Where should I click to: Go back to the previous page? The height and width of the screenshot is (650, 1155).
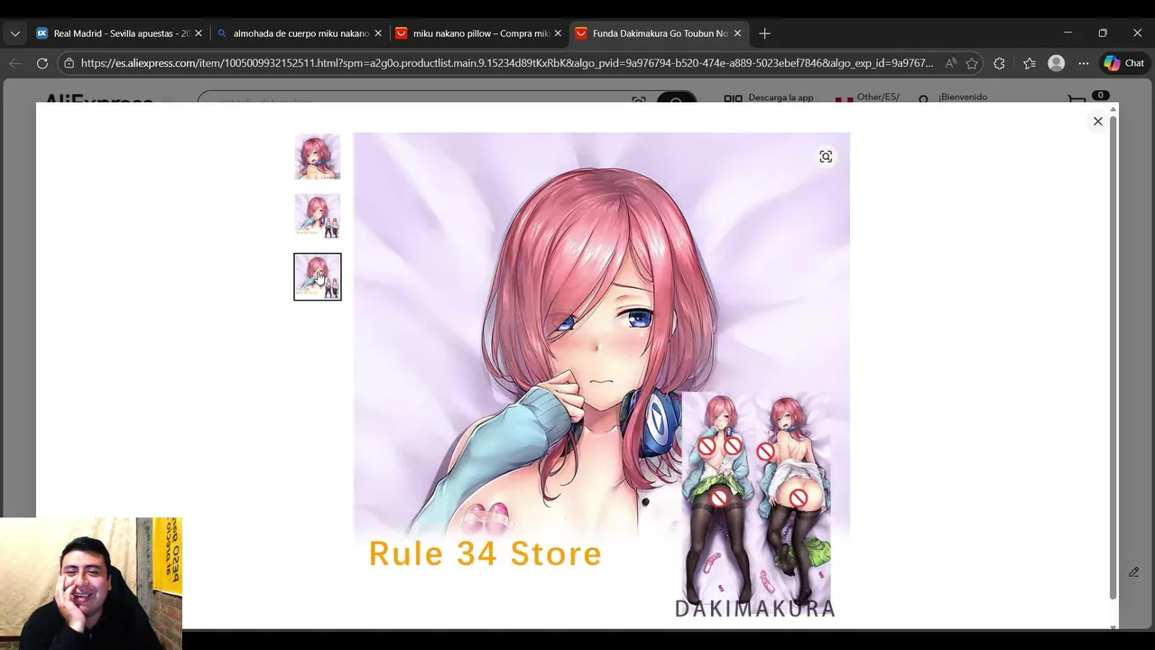point(14,63)
